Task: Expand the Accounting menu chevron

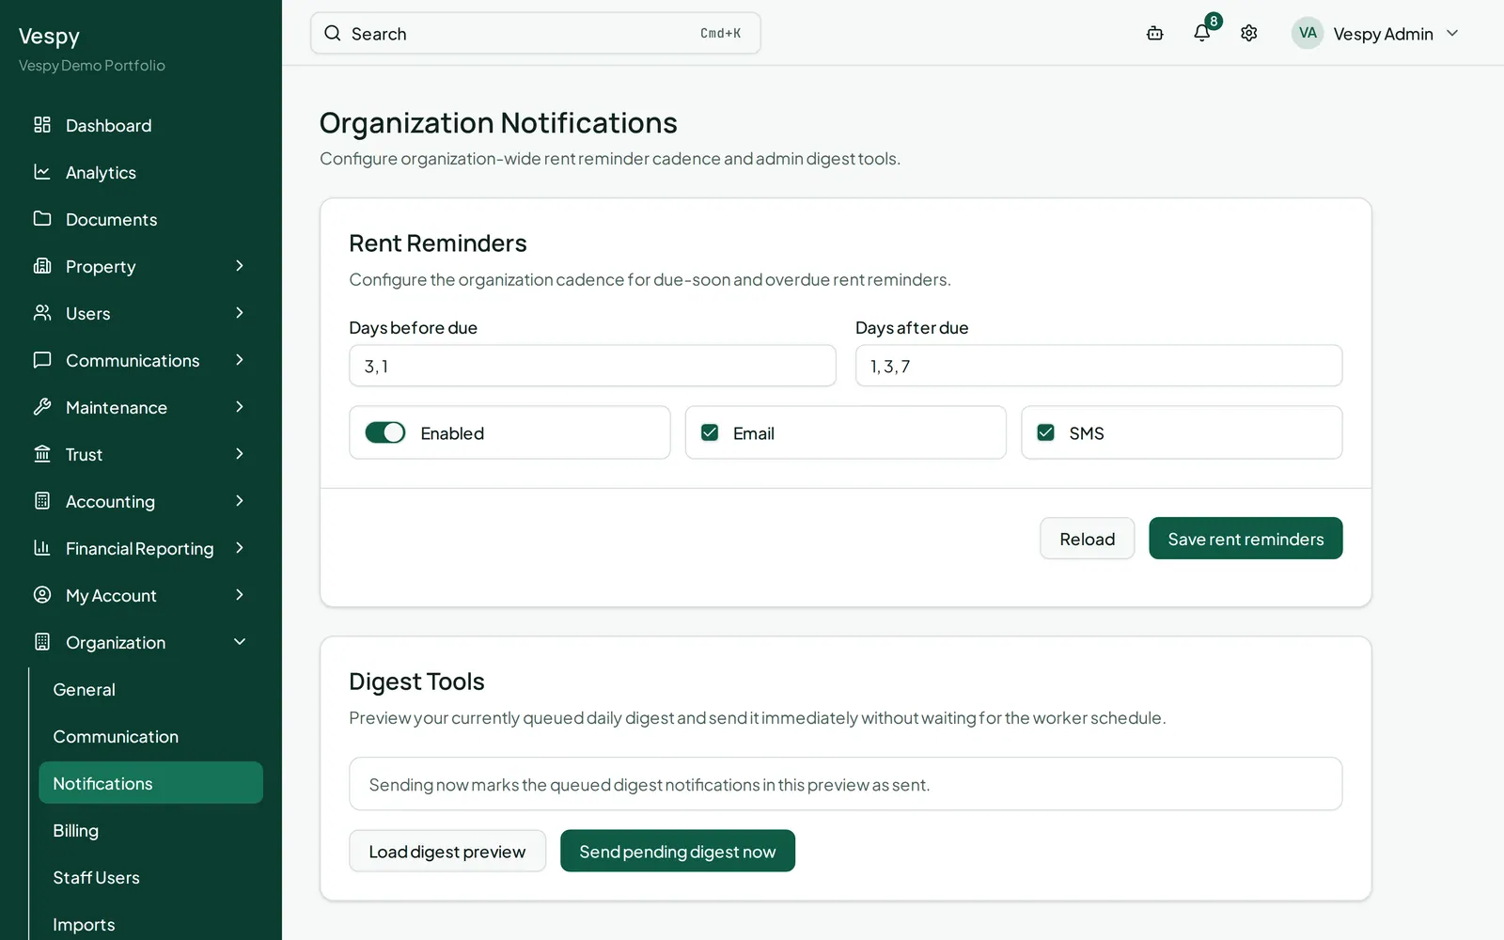Action: 240,501
